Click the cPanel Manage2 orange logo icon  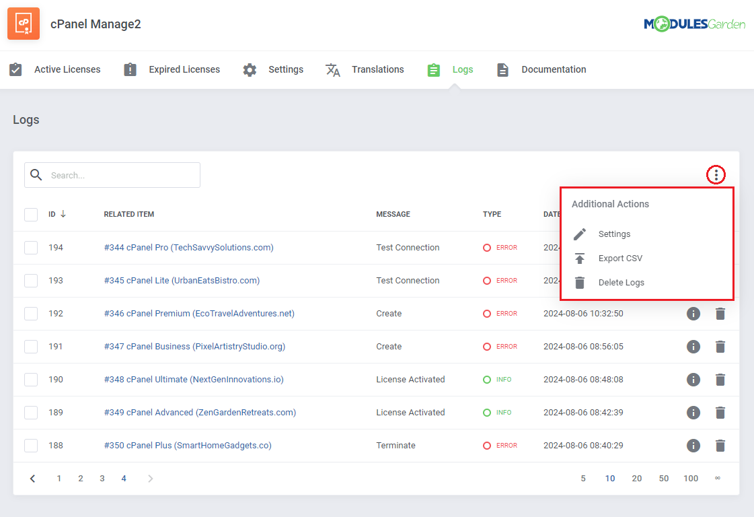[24, 24]
